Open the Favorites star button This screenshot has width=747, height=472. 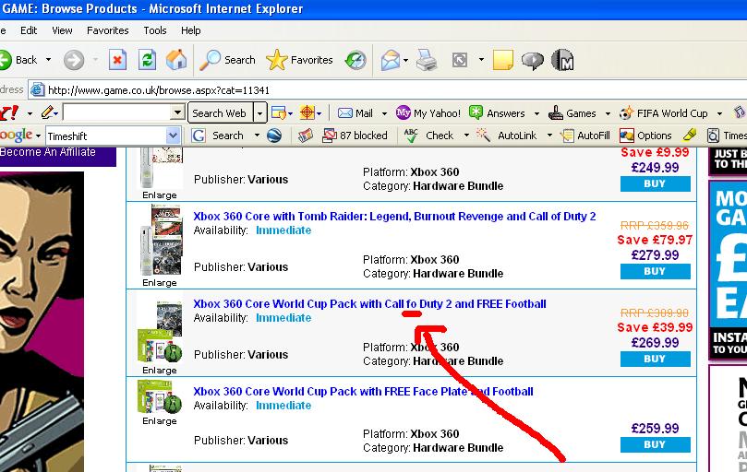click(300, 60)
